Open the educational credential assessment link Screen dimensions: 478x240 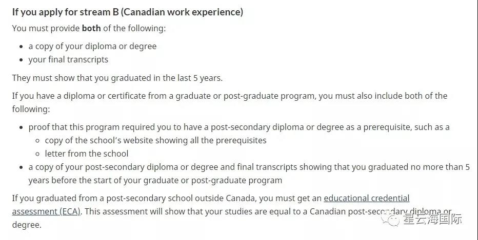[366, 199]
